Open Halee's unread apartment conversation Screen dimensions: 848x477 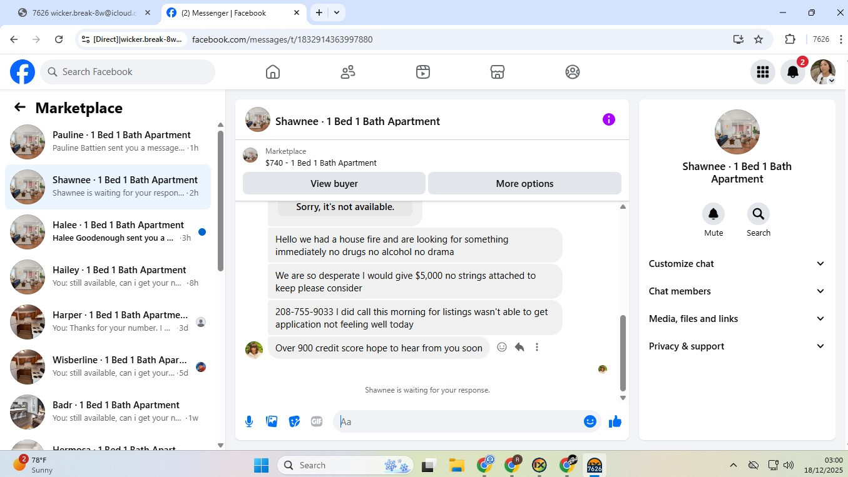108,232
